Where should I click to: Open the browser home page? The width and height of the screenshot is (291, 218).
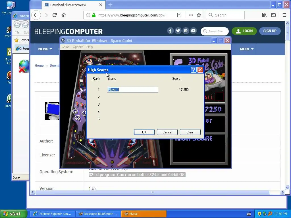(x=64, y=15)
